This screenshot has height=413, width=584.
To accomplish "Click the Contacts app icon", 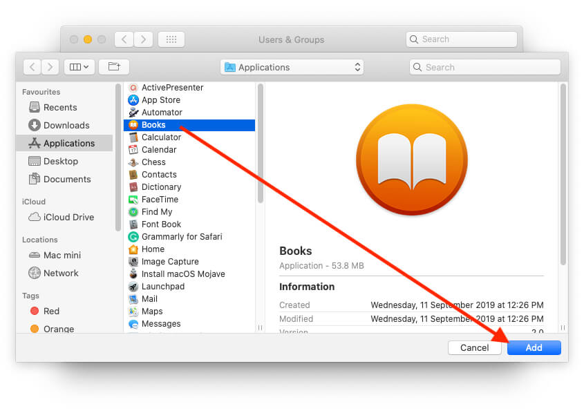I will (133, 175).
